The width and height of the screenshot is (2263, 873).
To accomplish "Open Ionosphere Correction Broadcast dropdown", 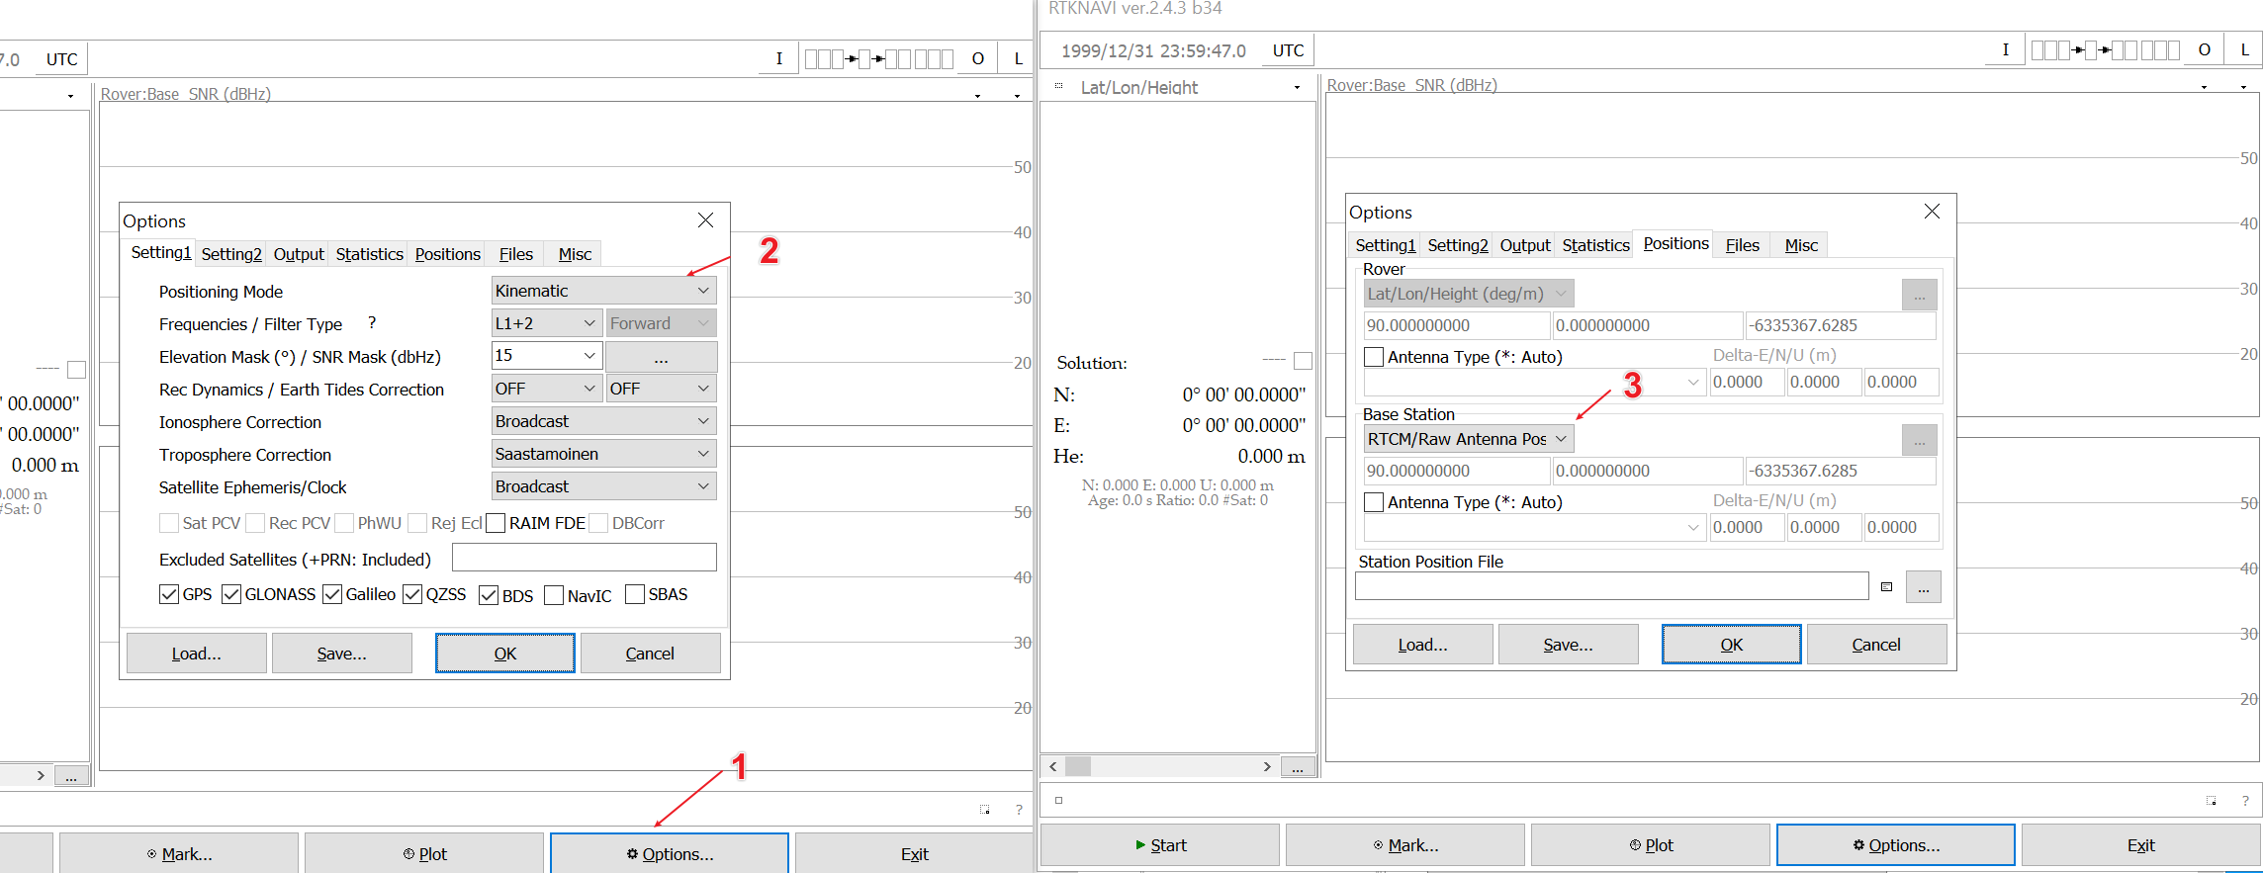I will pos(603,421).
